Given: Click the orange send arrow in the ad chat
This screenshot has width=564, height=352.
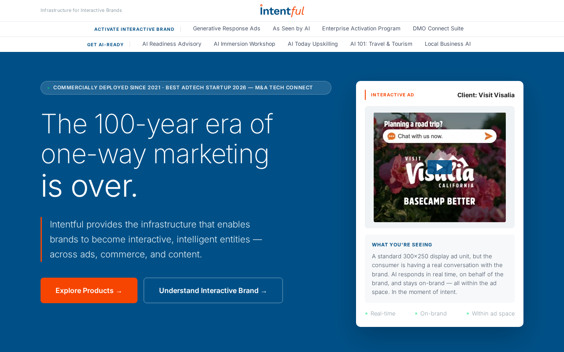Looking at the screenshot, I should click(488, 136).
